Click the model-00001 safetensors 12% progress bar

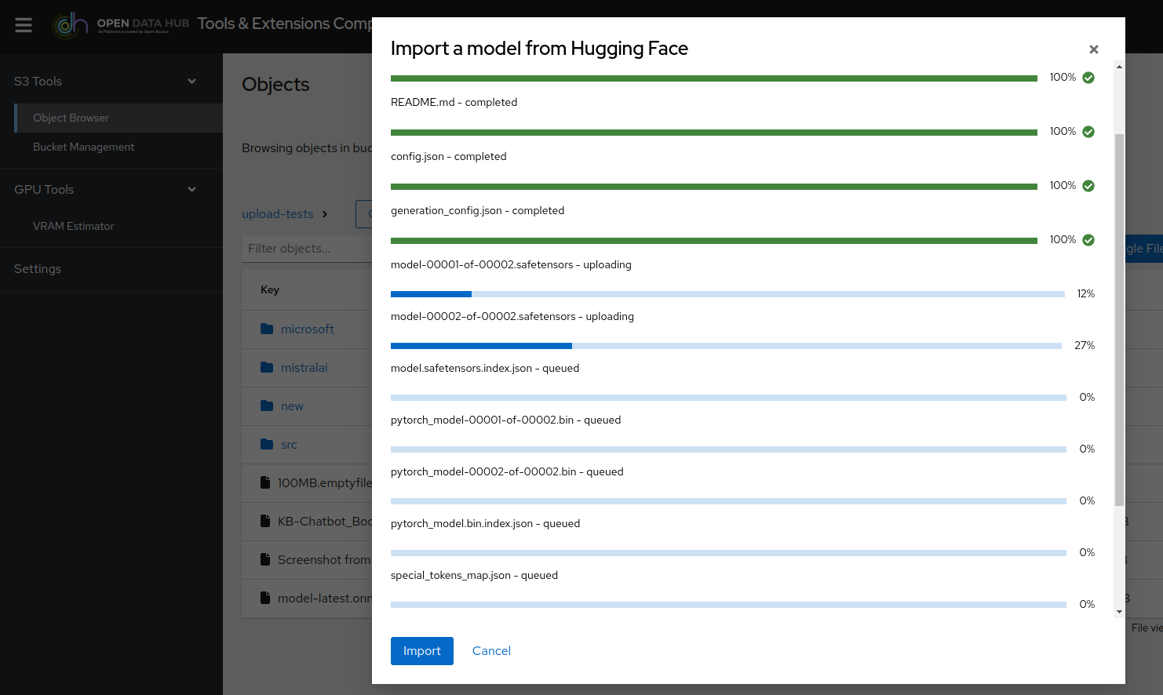click(x=727, y=294)
